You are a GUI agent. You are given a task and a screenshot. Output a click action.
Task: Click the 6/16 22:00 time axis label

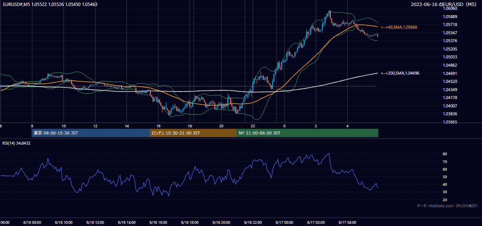[x=253, y=222]
